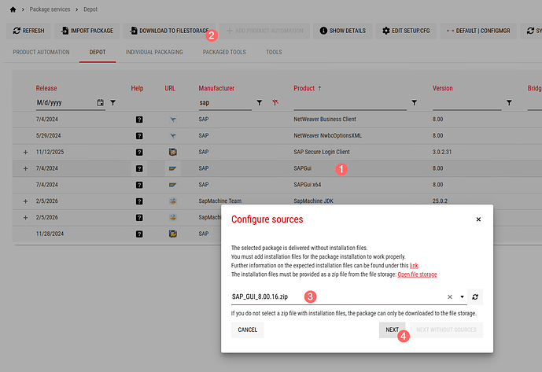This screenshot has width=542, height=372.
Task: Expand the SAPGui 8.00 row
Action: [25, 169]
